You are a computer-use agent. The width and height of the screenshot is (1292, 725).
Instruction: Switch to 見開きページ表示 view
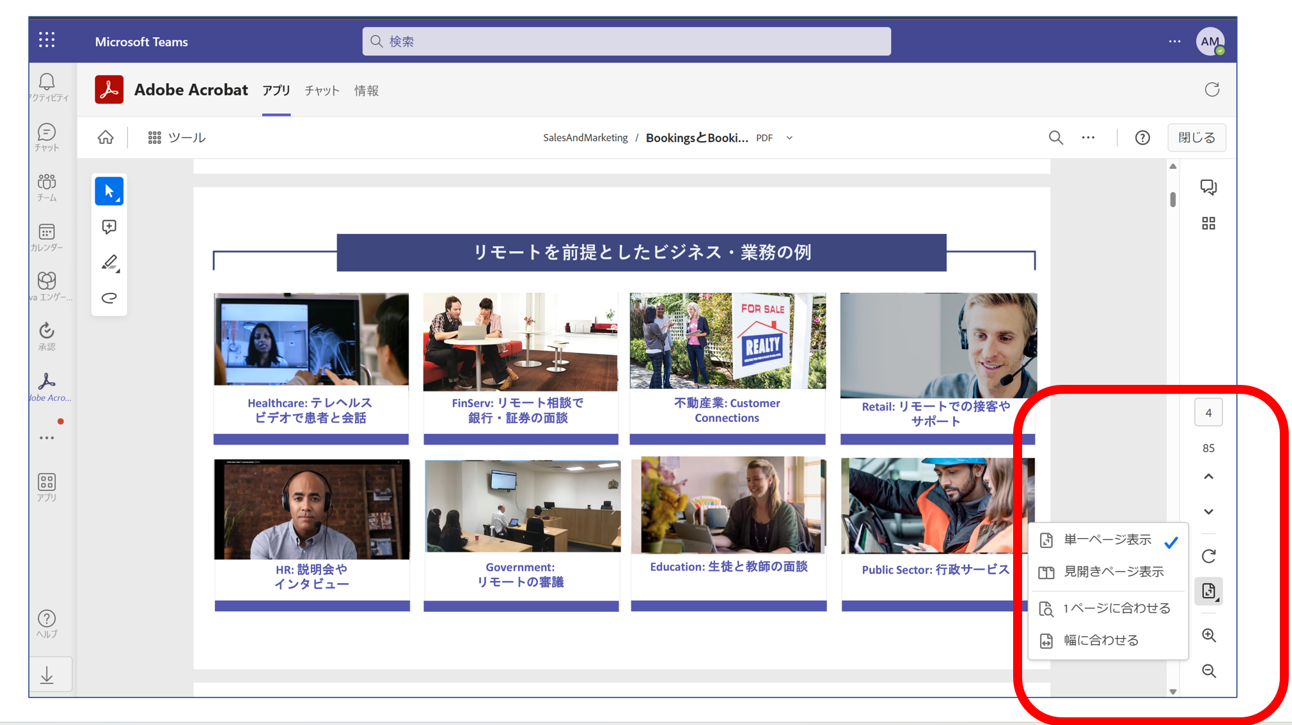pyautogui.click(x=1113, y=572)
